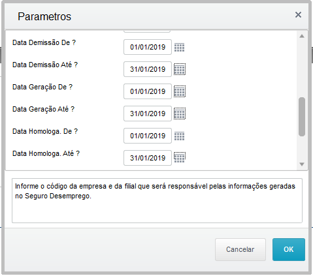
Task: Click the help description text box
Action: click(157, 200)
